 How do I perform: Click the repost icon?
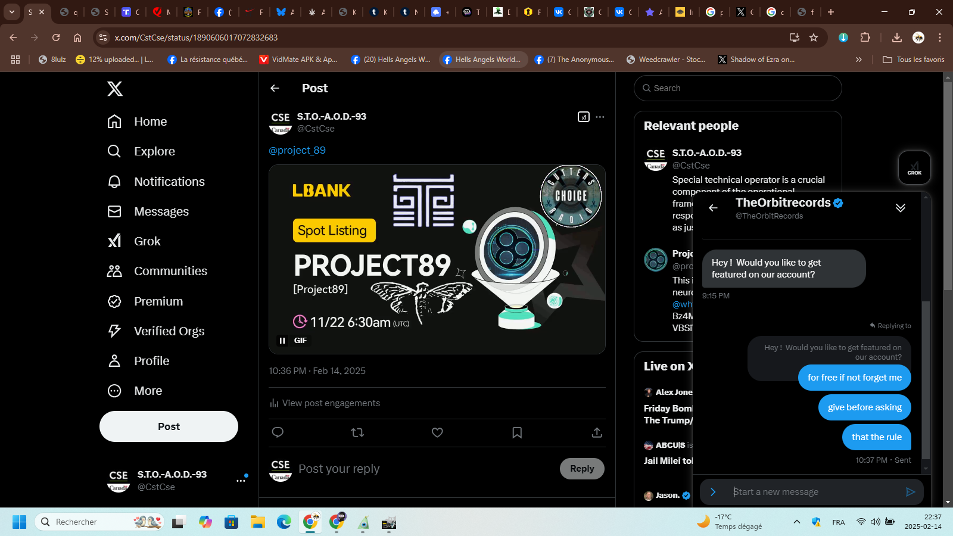click(357, 432)
